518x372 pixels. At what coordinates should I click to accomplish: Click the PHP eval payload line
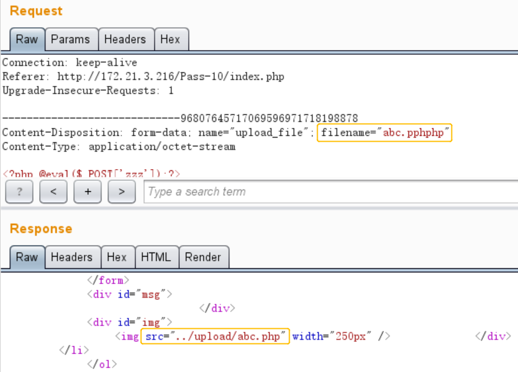[x=92, y=174]
